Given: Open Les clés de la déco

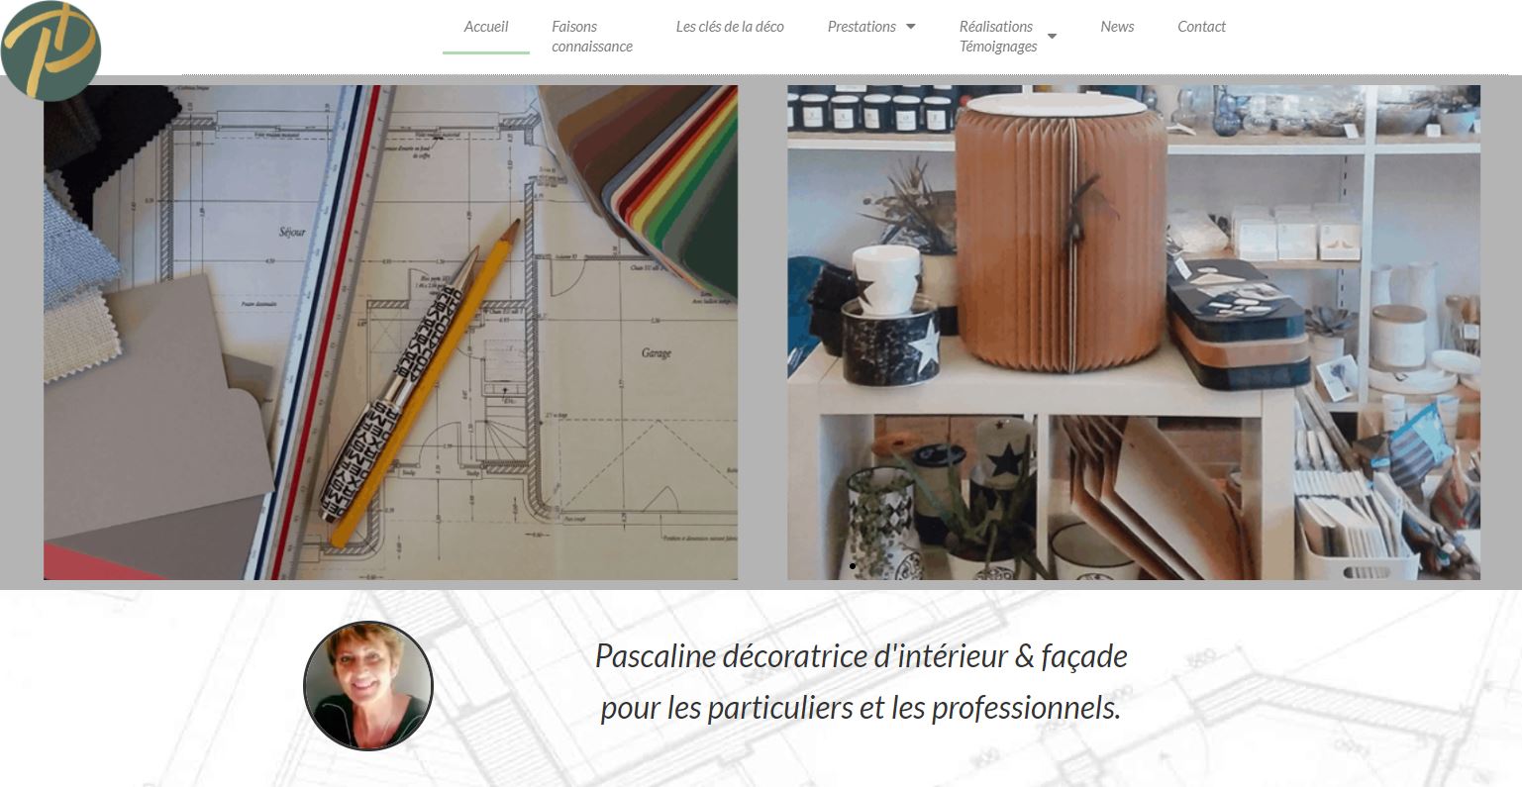Looking at the screenshot, I should (730, 27).
